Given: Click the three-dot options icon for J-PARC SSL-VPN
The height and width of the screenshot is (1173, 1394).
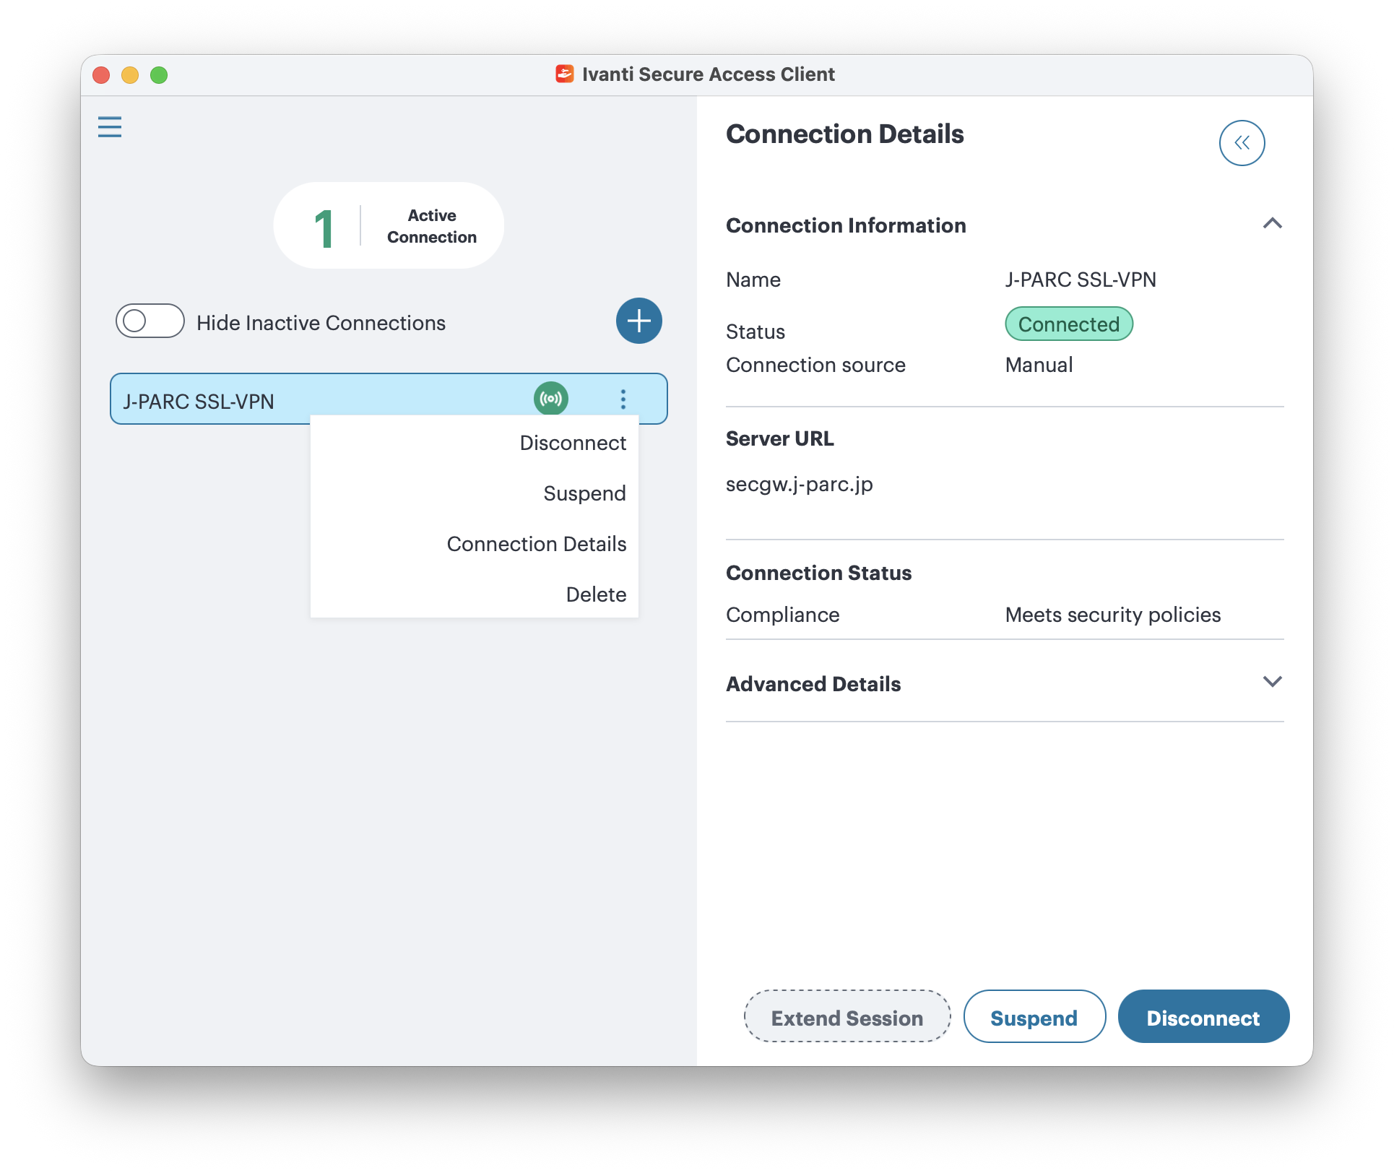Looking at the screenshot, I should coord(623,399).
